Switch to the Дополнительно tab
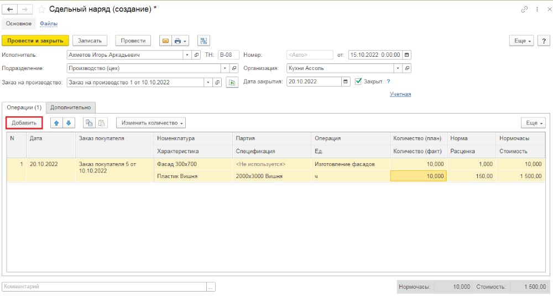The image size is (553, 296). pos(71,107)
